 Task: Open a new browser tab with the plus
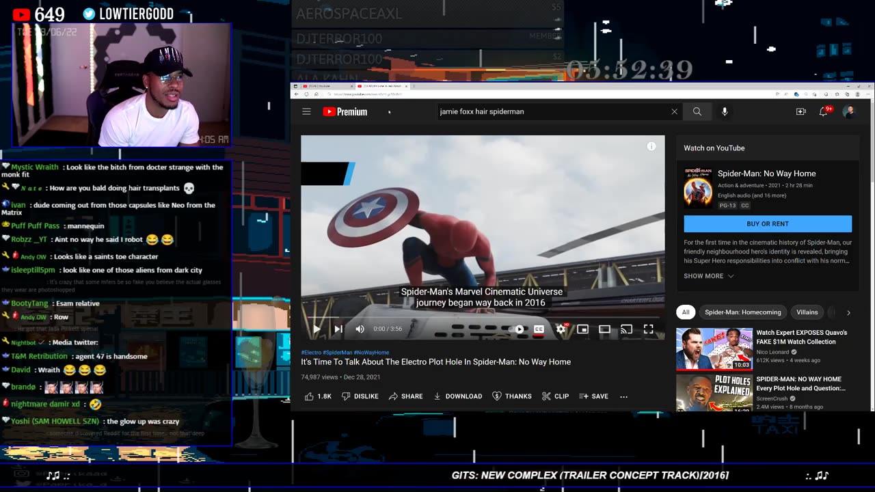(x=414, y=85)
